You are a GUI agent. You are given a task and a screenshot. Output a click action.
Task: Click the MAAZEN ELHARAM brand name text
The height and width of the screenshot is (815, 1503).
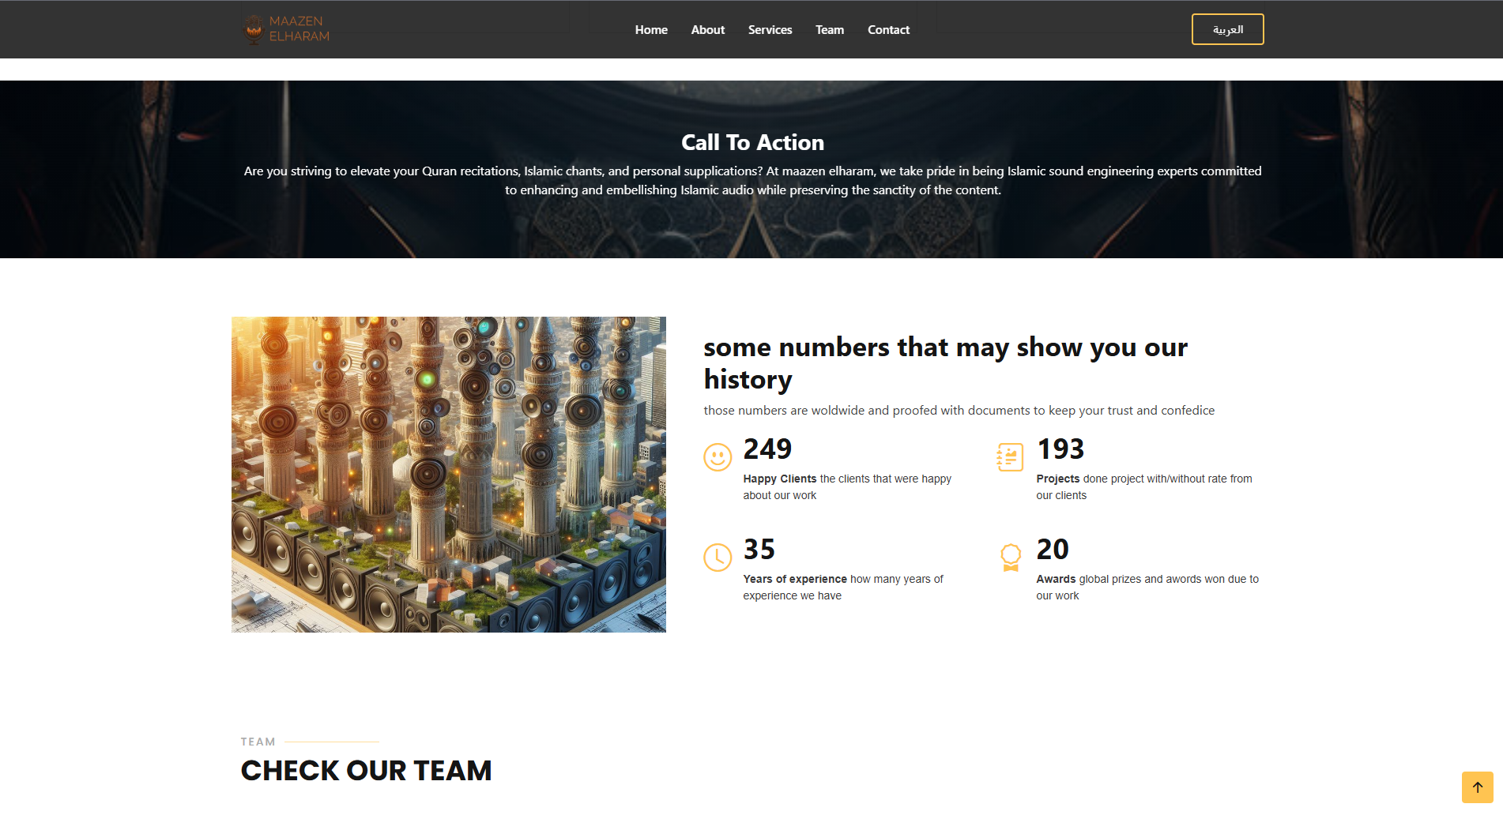coord(299,29)
